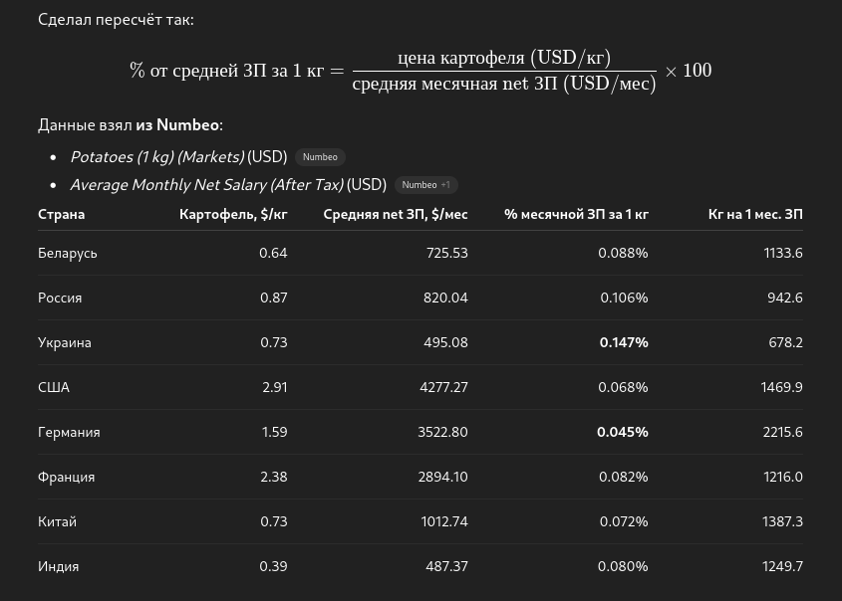Click the "Индия" country cell
Viewport: 842px width, 601px height.
(x=59, y=566)
